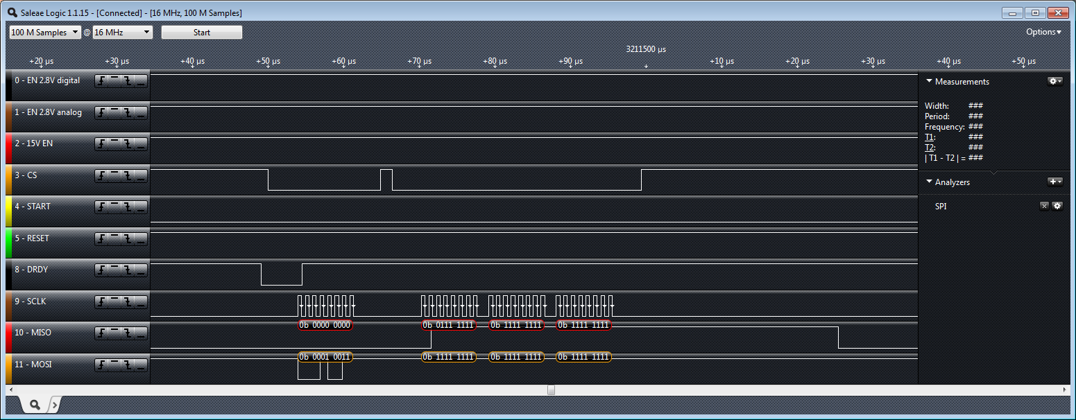Select the 3 - CS channel label
The width and height of the screenshot is (1076, 420).
tap(26, 175)
